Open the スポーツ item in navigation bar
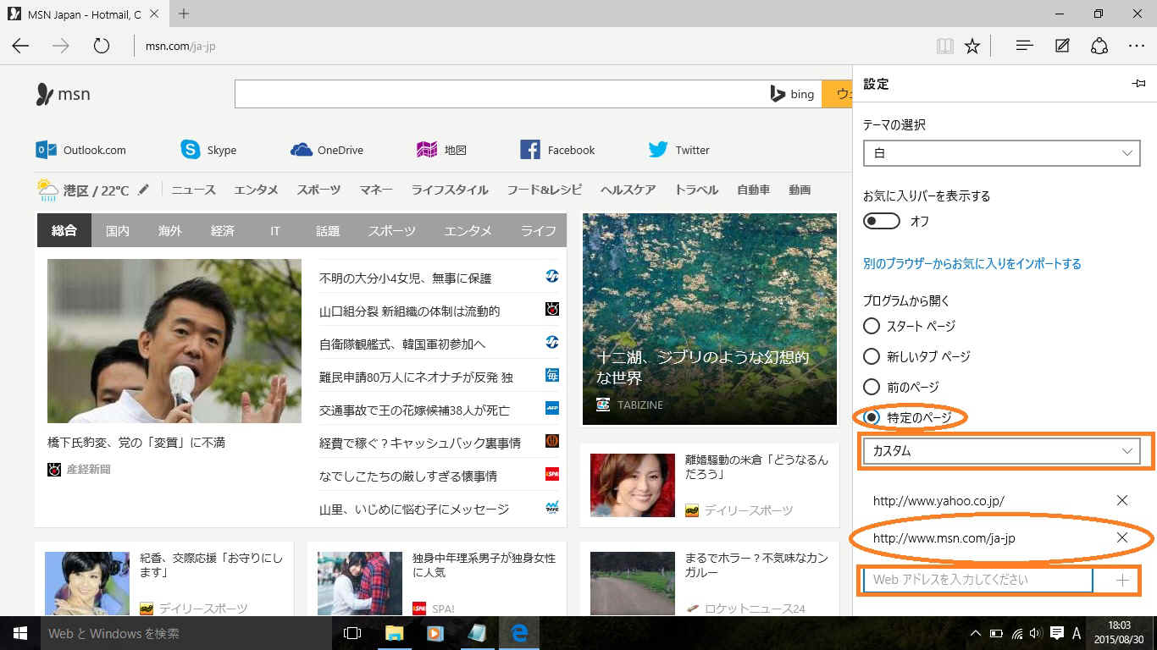This screenshot has width=1157, height=650. pos(318,190)
